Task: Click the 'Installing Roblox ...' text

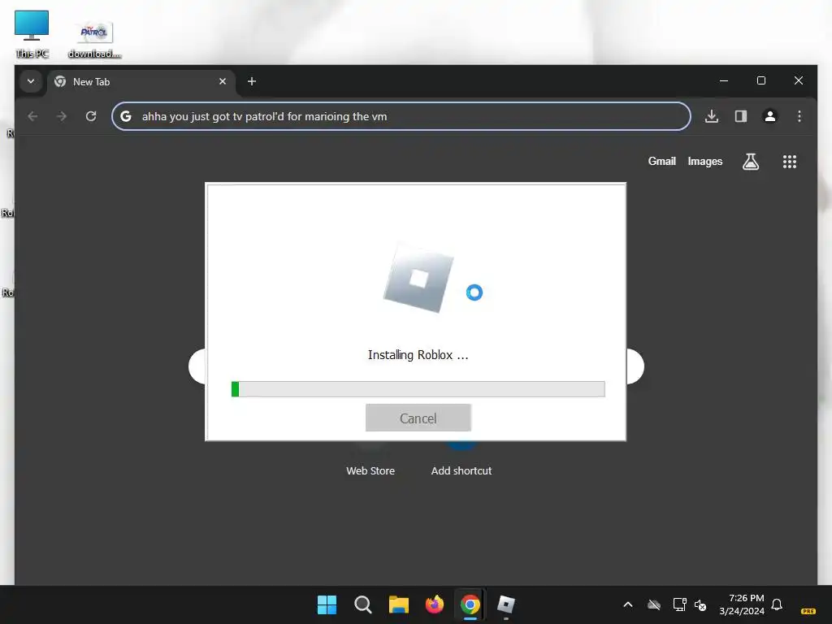Action: pos(418,355)
